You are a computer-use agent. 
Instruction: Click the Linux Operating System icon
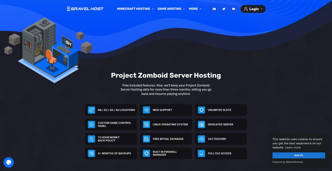click(x=146, y=125)
